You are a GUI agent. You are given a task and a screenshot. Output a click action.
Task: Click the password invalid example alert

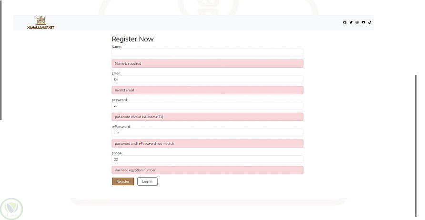coord(207,117)
